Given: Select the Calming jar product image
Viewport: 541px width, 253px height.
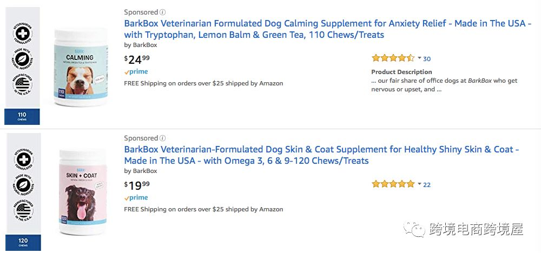Looking at the screenshot, I should tap(81, 67).
